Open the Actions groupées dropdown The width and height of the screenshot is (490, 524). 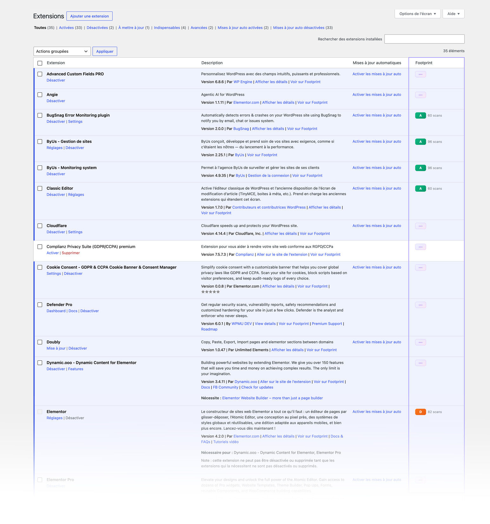coord(62,51)
